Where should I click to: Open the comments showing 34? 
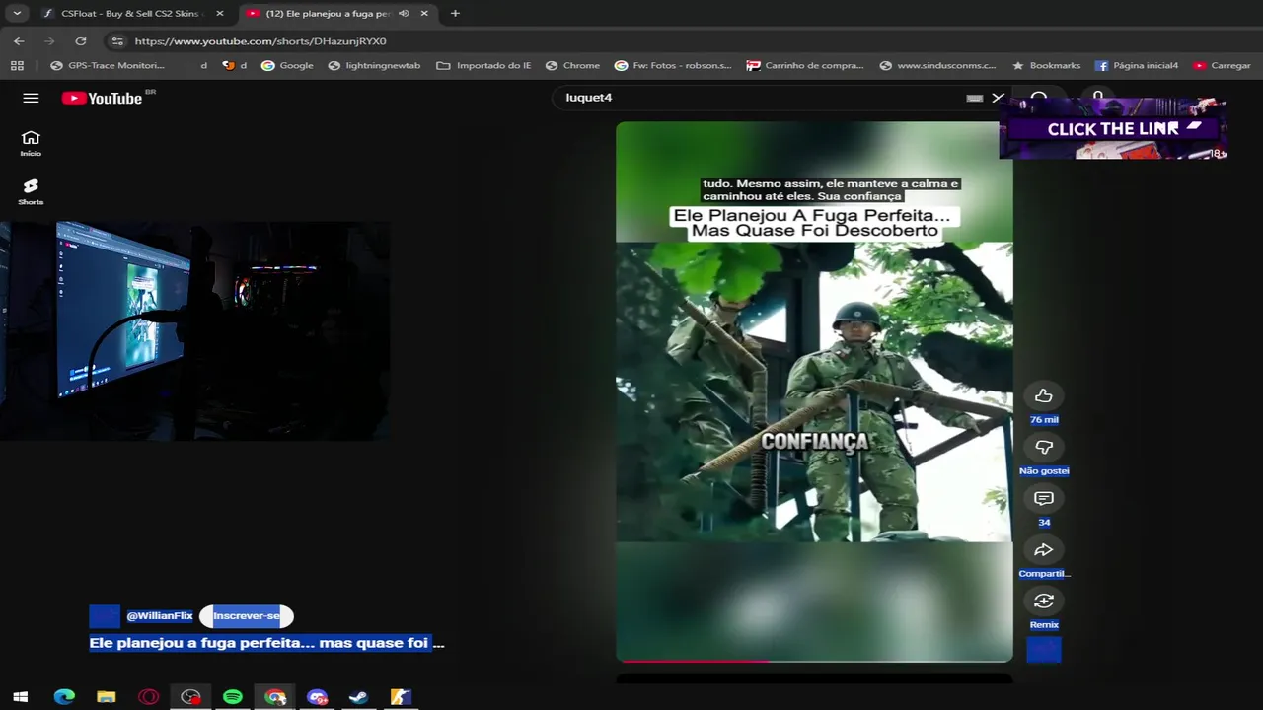1043,498
